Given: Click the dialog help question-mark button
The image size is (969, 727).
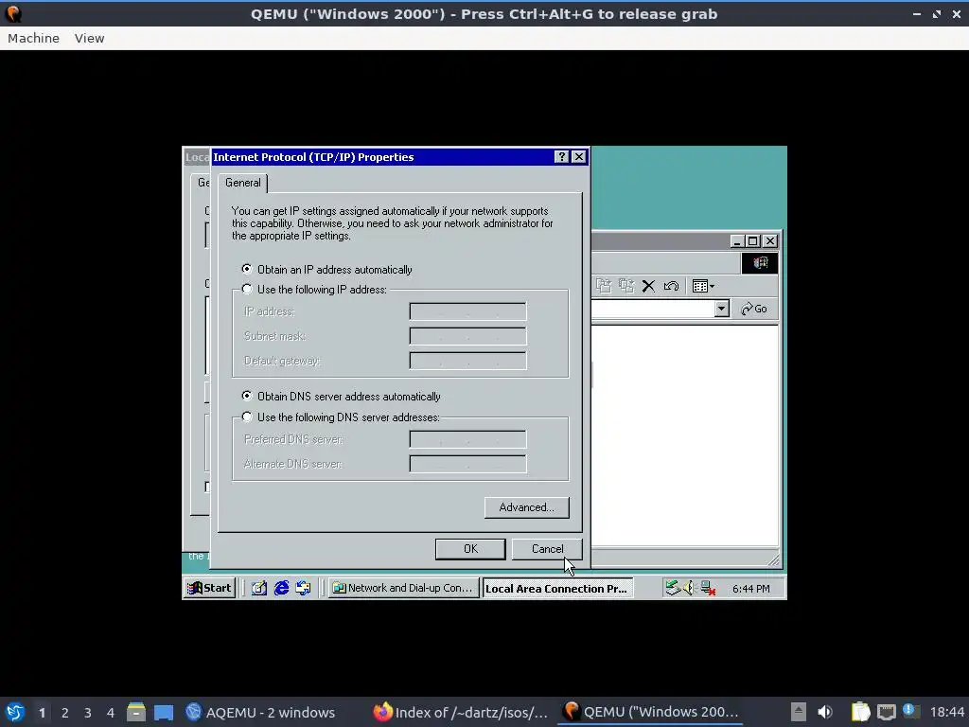Looking at the screenshot, I should click(x=561, y=157).
